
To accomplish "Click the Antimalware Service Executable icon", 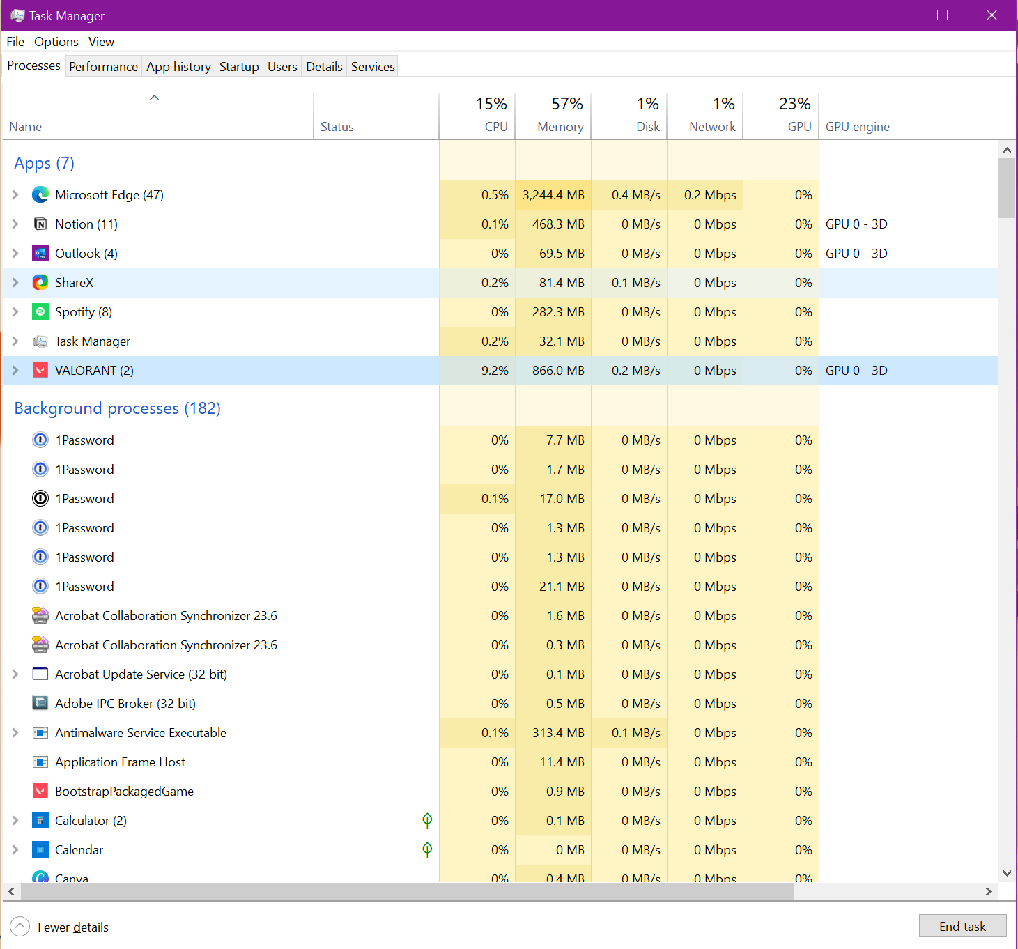I will coord(40,733).
